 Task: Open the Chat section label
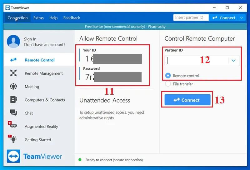point(29,113)
